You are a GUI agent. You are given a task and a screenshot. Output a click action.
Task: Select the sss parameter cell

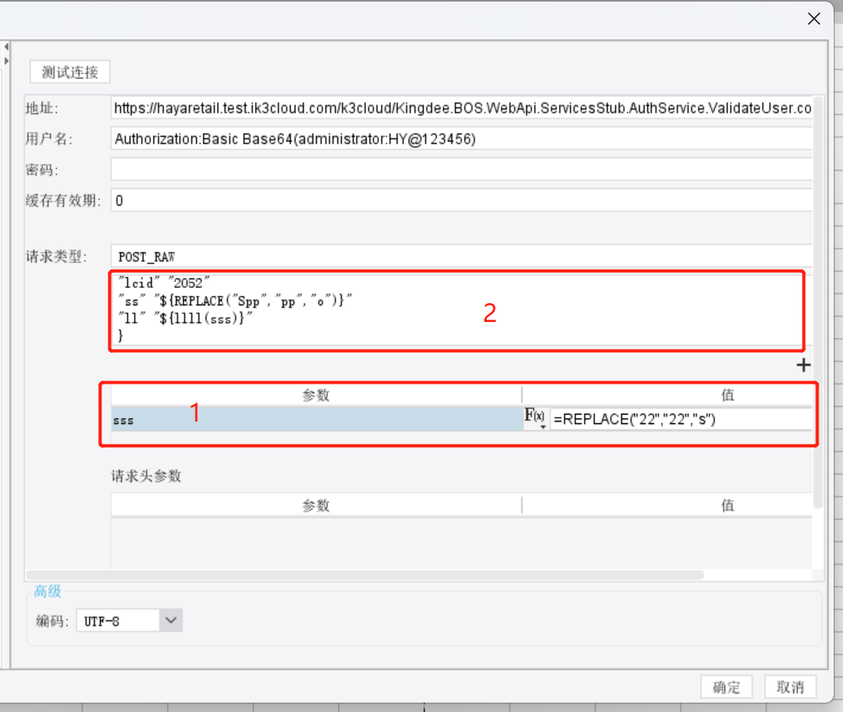point(317,419)
